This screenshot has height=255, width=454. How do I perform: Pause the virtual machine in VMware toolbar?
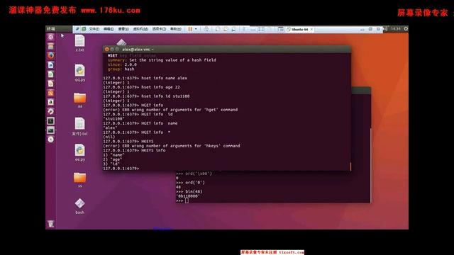(190, 29)
